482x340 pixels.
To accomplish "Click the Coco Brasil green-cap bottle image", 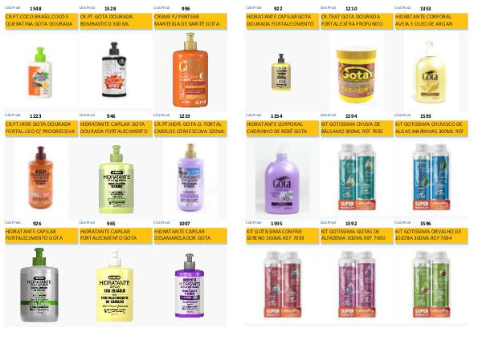I will (40, 72).
